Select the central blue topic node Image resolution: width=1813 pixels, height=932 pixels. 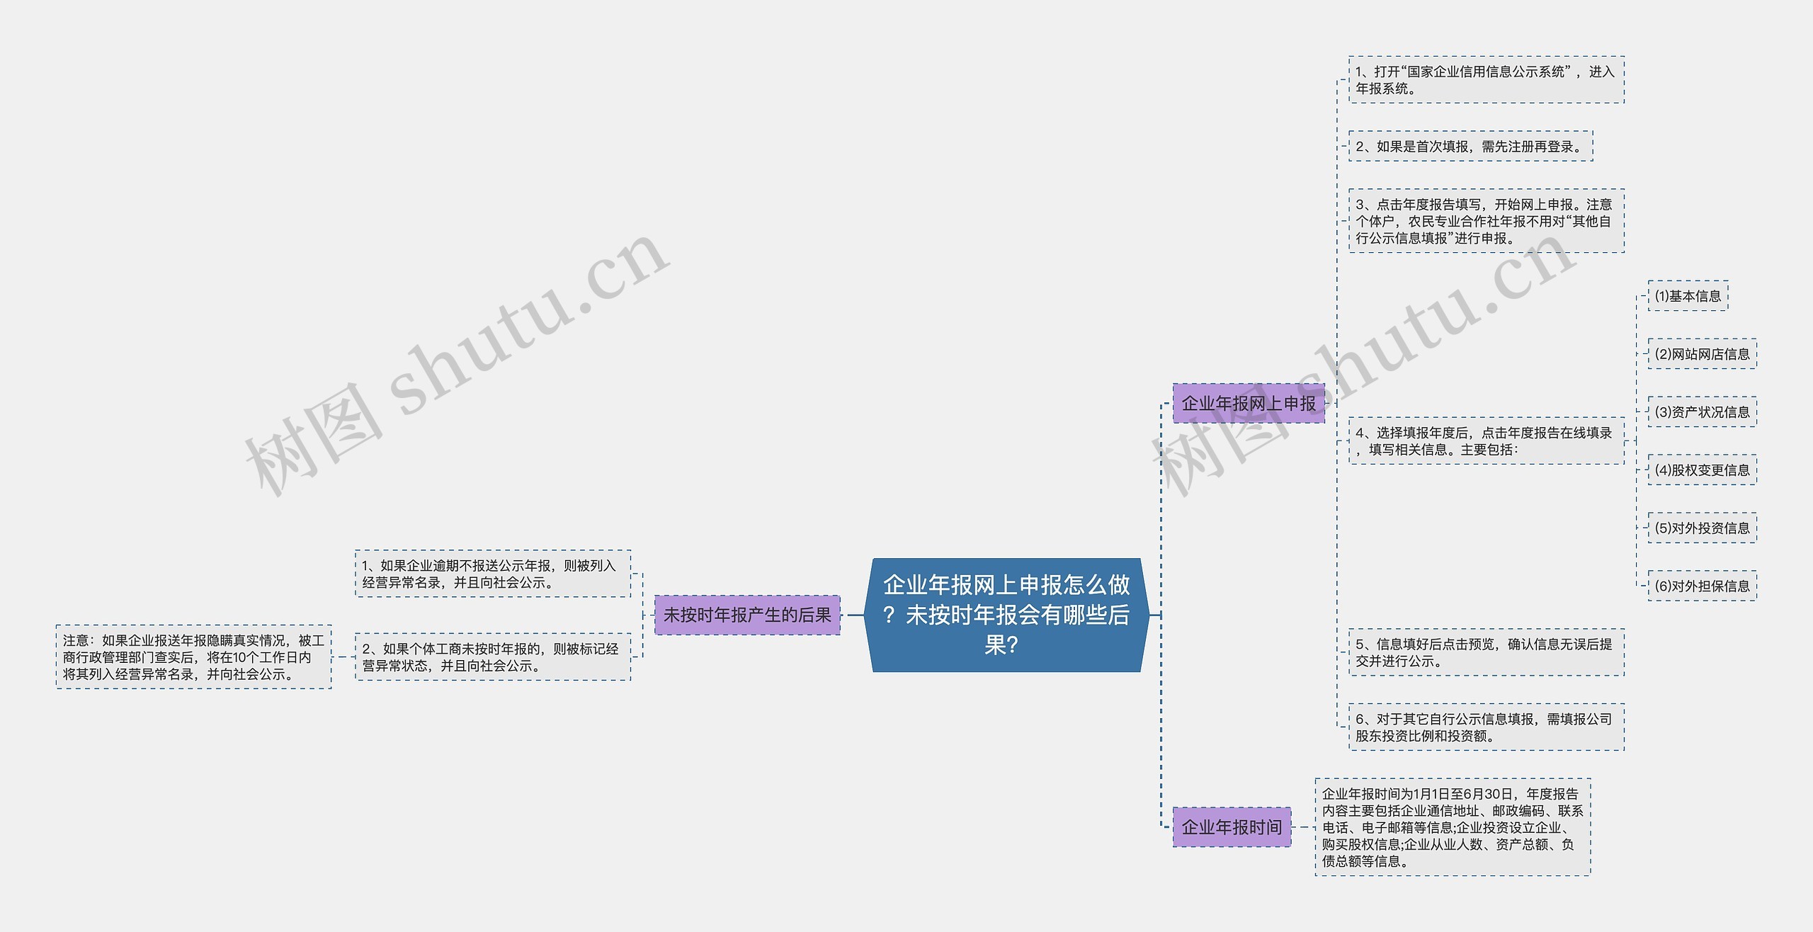tap(1006, 615)
